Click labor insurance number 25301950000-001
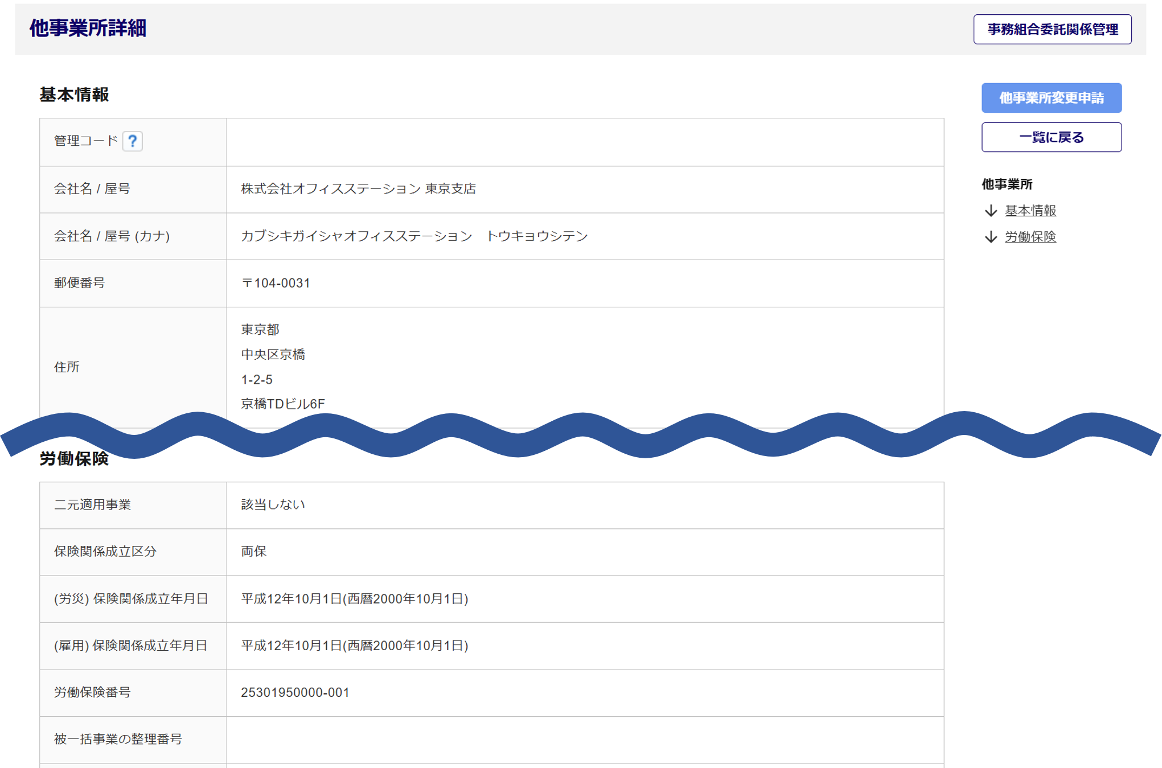The width and height of the screenshot is (1162, 768). (x=295, y=693)
